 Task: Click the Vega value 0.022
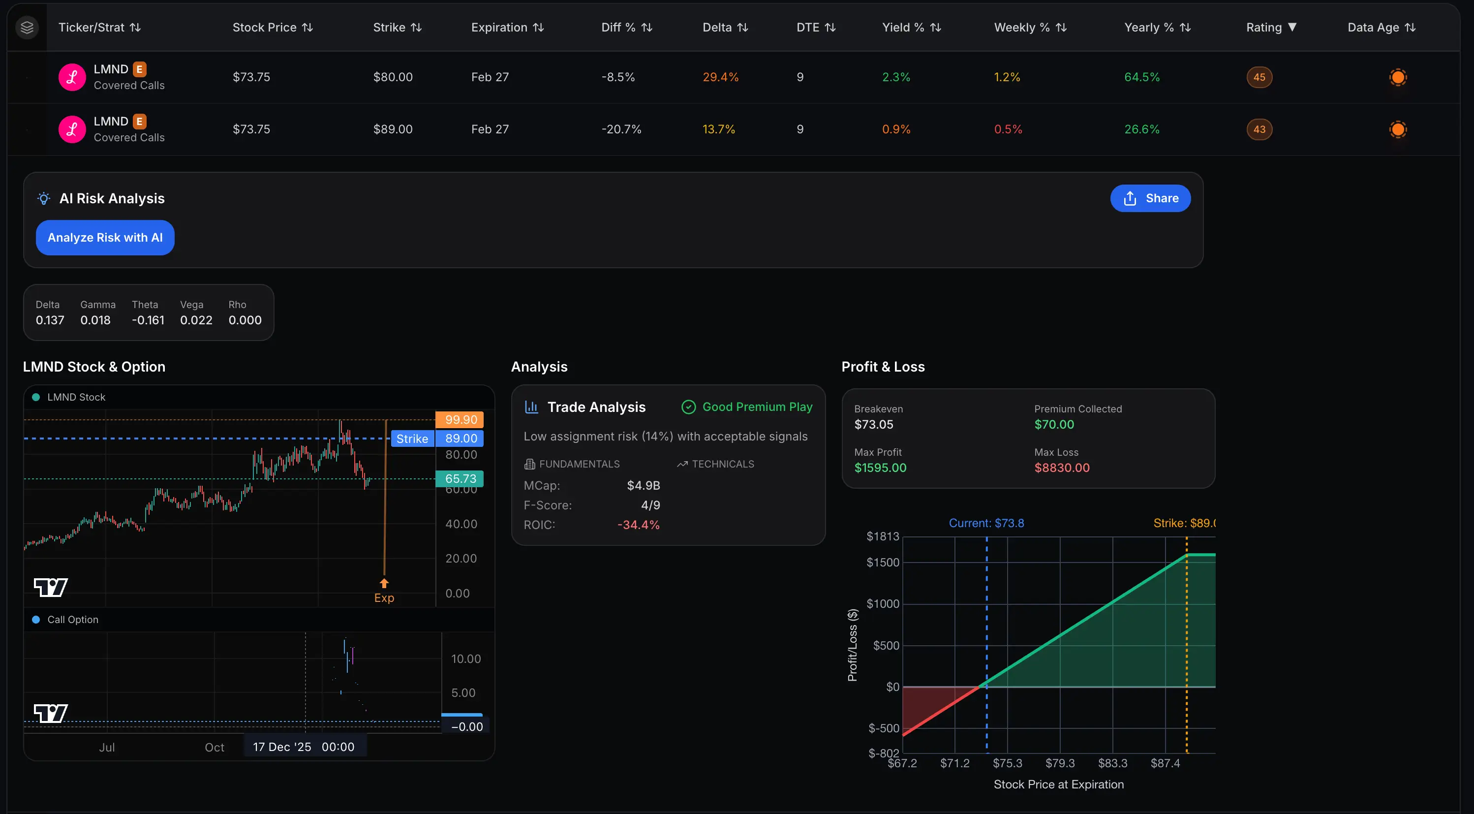pos(196,320)
